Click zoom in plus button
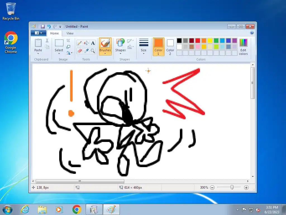 (x=246, y=188)
